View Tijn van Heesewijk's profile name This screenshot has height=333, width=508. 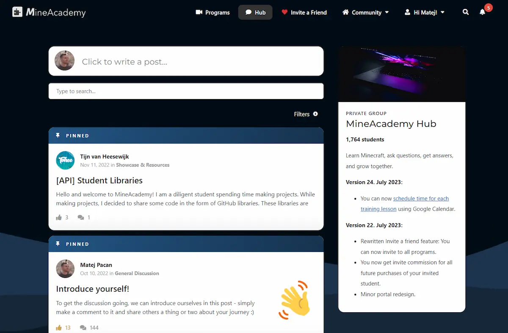105,157
